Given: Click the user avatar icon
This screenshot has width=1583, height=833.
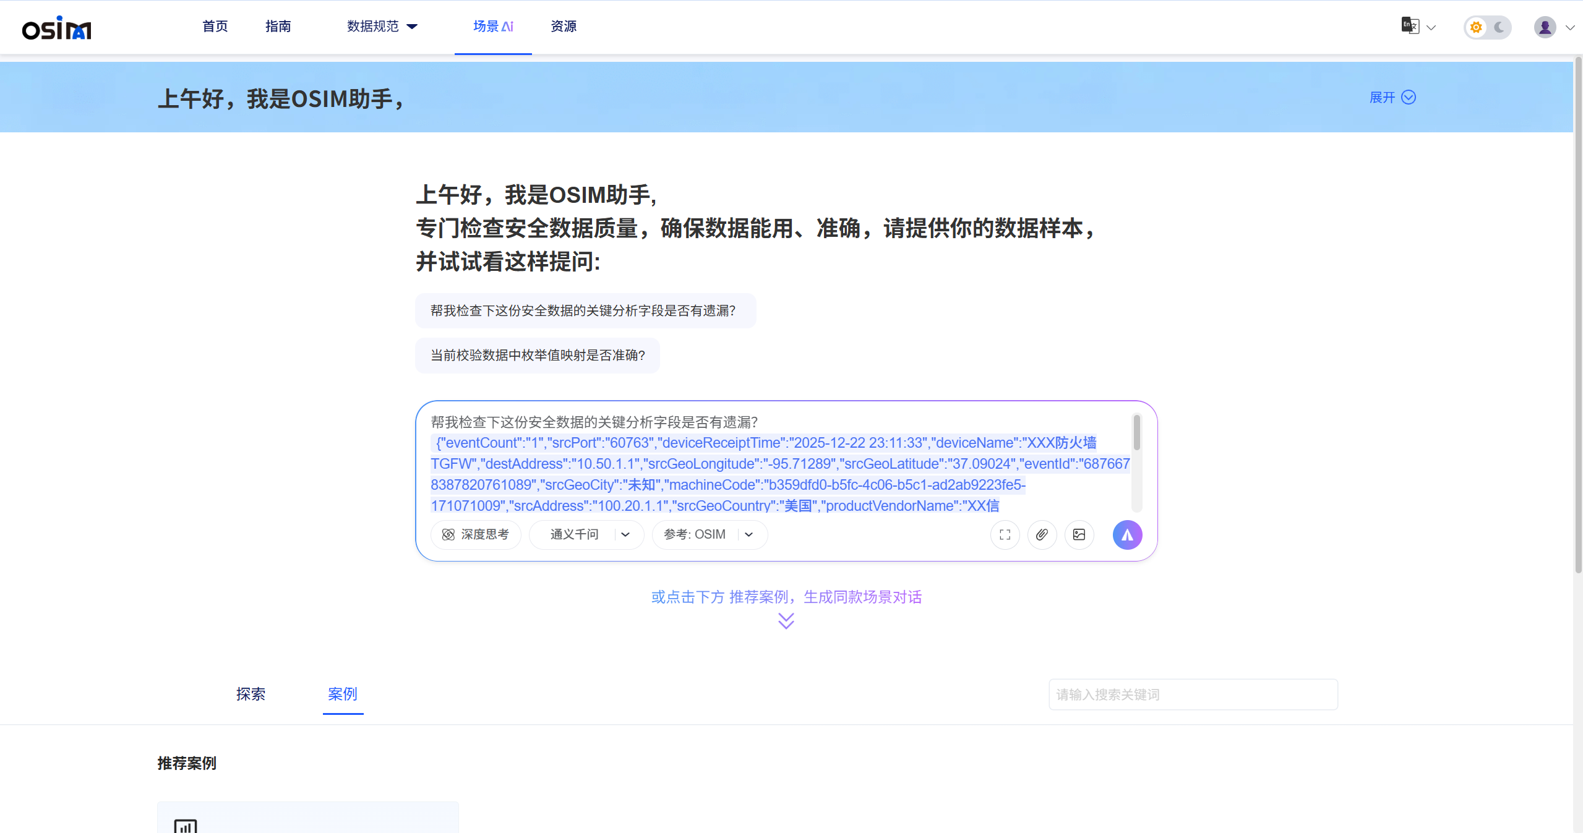Looking at the screenshot, I should tap(1545, 27).
